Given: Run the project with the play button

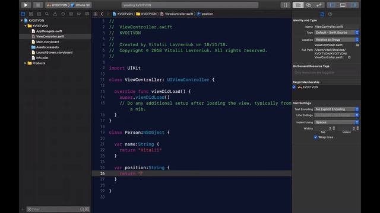Looking at the screenshot, I should (x=26, y=5).
